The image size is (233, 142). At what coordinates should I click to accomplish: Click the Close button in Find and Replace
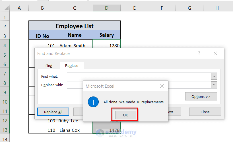tap(205, 112)
